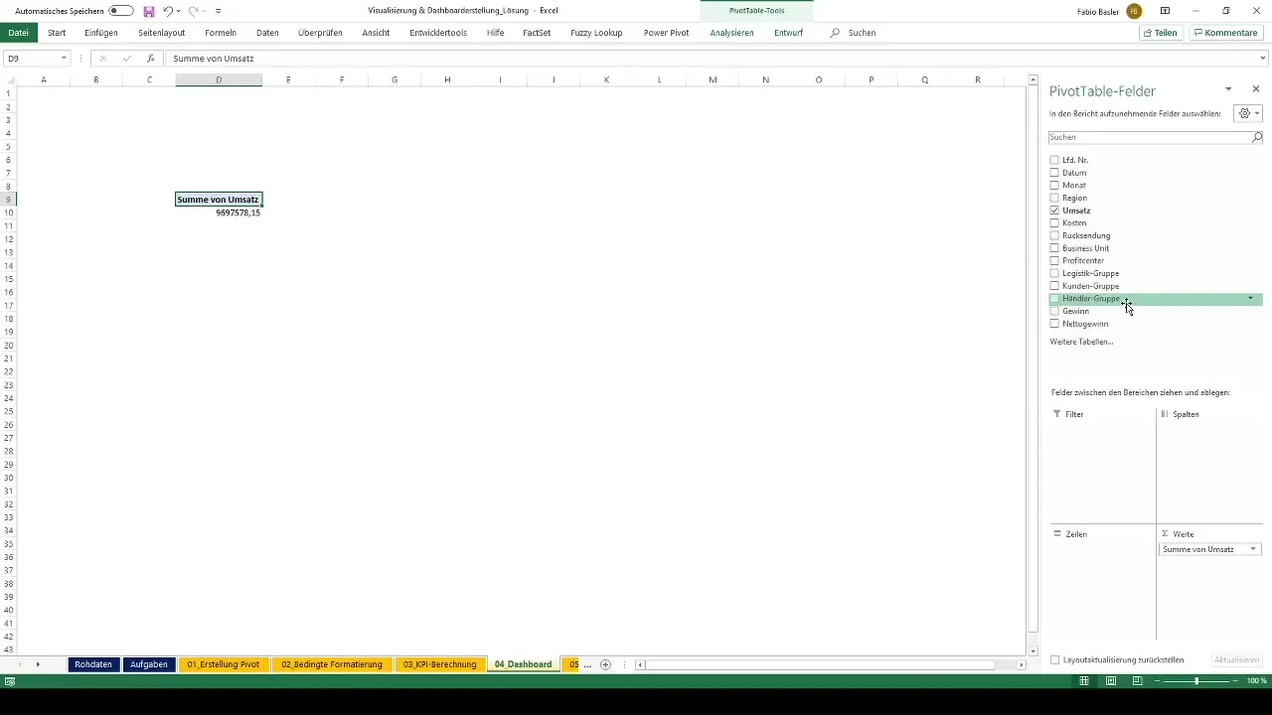Image resolution: width=1272 pixels, height=715 pixels.
Task: Click the zoom slider handle
Action: 1196,681
